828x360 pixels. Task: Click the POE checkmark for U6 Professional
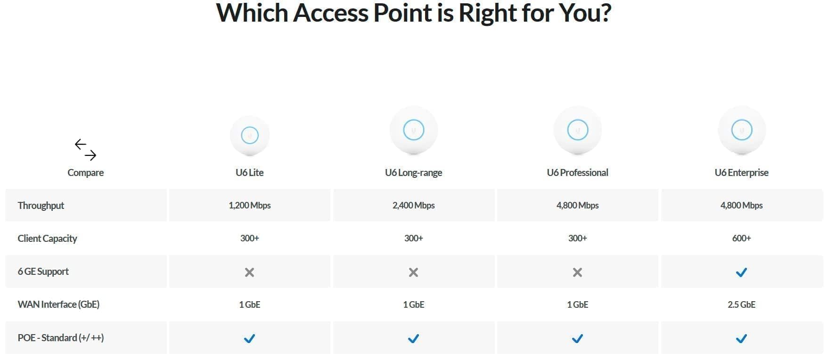tap(577, 338)
